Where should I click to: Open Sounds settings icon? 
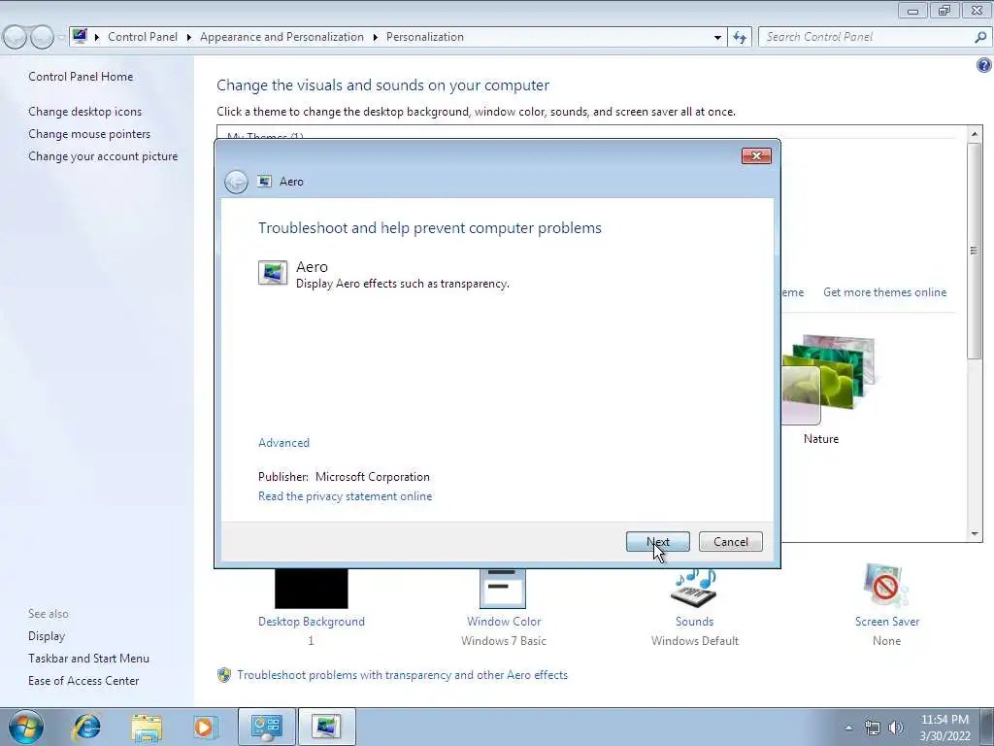pos(694,588)
